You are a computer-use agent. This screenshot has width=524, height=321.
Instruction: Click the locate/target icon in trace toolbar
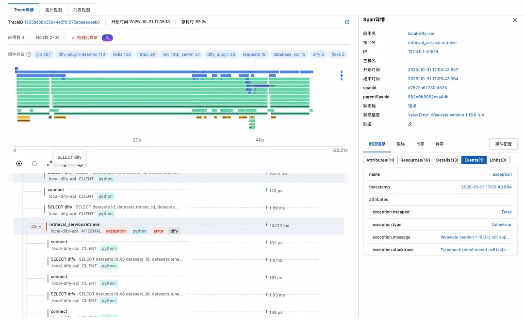[x=19, y=164]
